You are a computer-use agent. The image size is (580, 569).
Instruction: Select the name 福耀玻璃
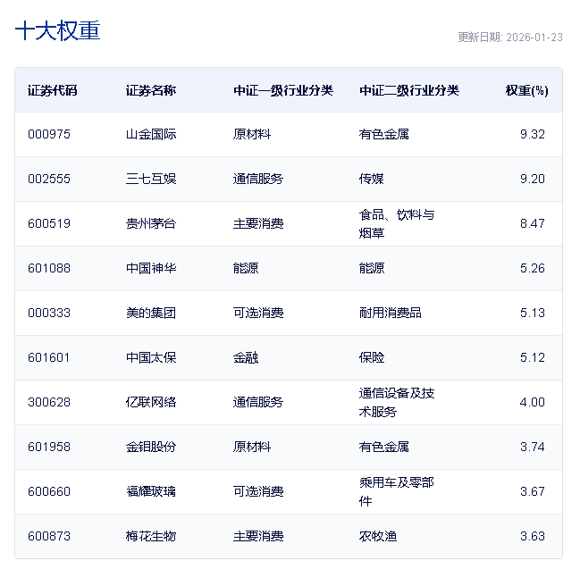151,491
